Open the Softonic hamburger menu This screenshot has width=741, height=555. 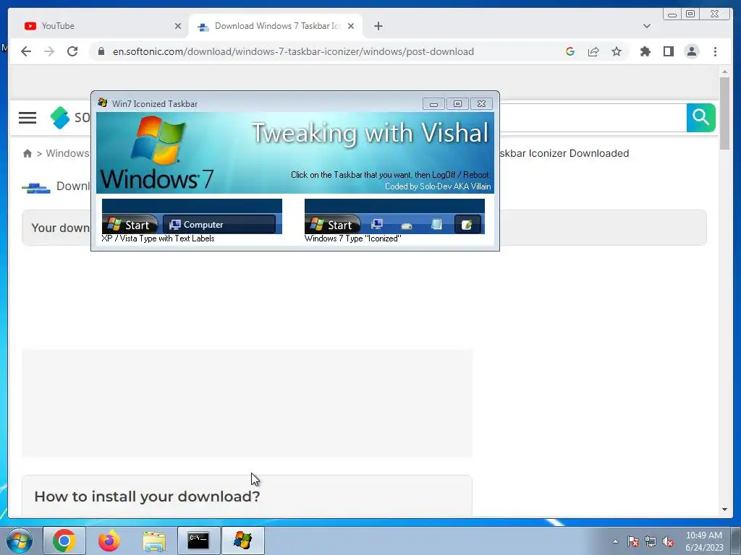coord(27,118)
